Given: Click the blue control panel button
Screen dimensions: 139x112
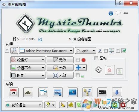Looking at the screenshot, I should click(x=73, y=92).
